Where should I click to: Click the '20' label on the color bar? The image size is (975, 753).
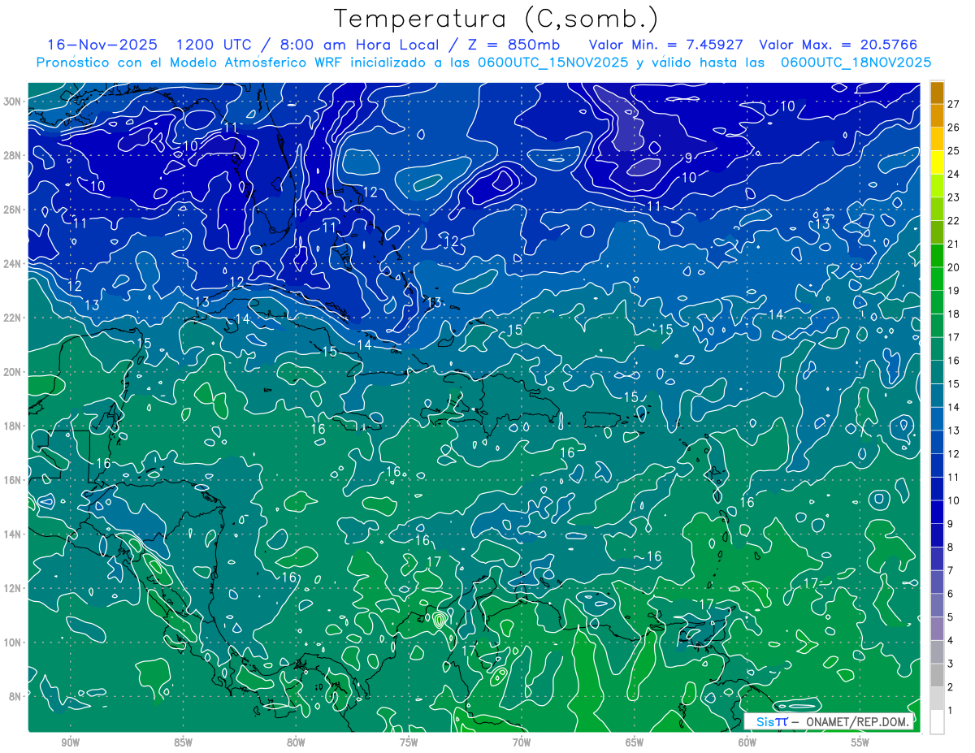pos(953,267)
